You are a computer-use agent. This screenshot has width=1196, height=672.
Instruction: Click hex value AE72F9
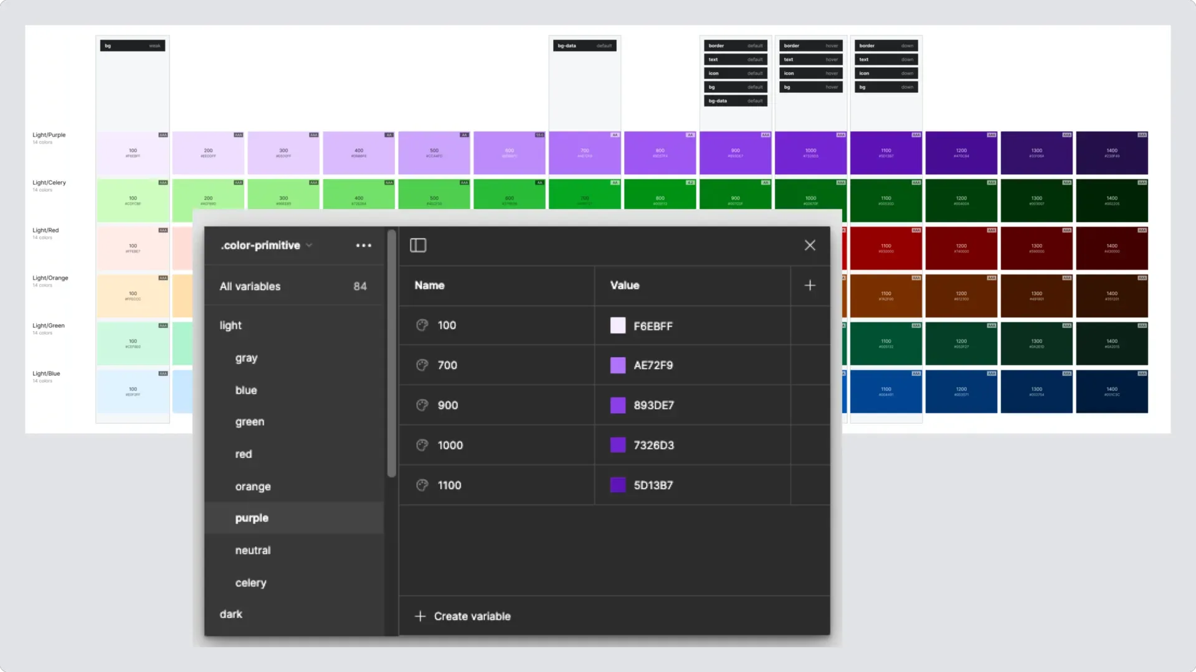[653, 365]
